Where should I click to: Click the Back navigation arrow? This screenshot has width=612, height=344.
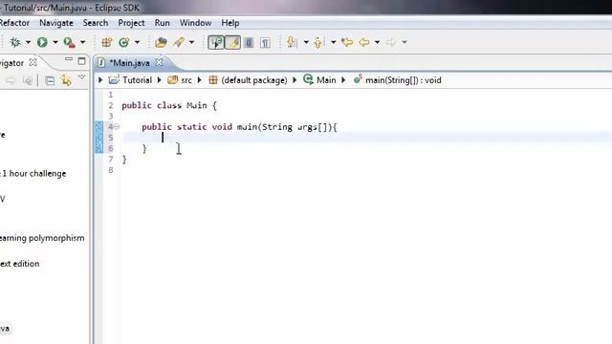(363, 42)
